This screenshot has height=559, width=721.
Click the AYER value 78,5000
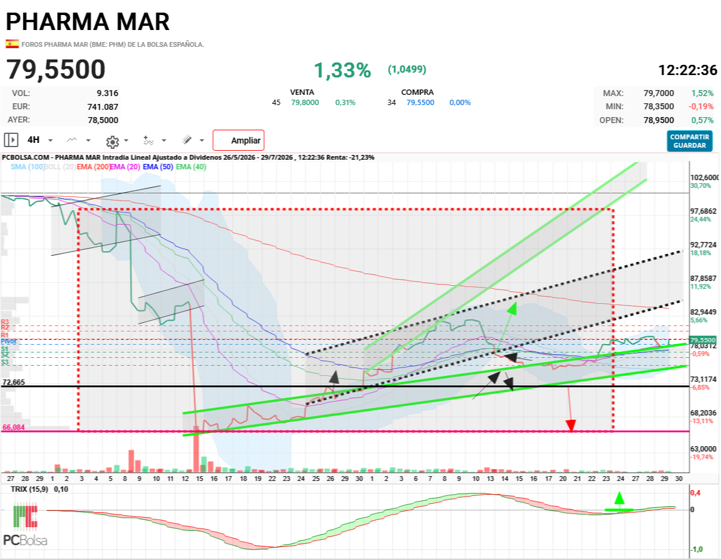coord(103,119)
